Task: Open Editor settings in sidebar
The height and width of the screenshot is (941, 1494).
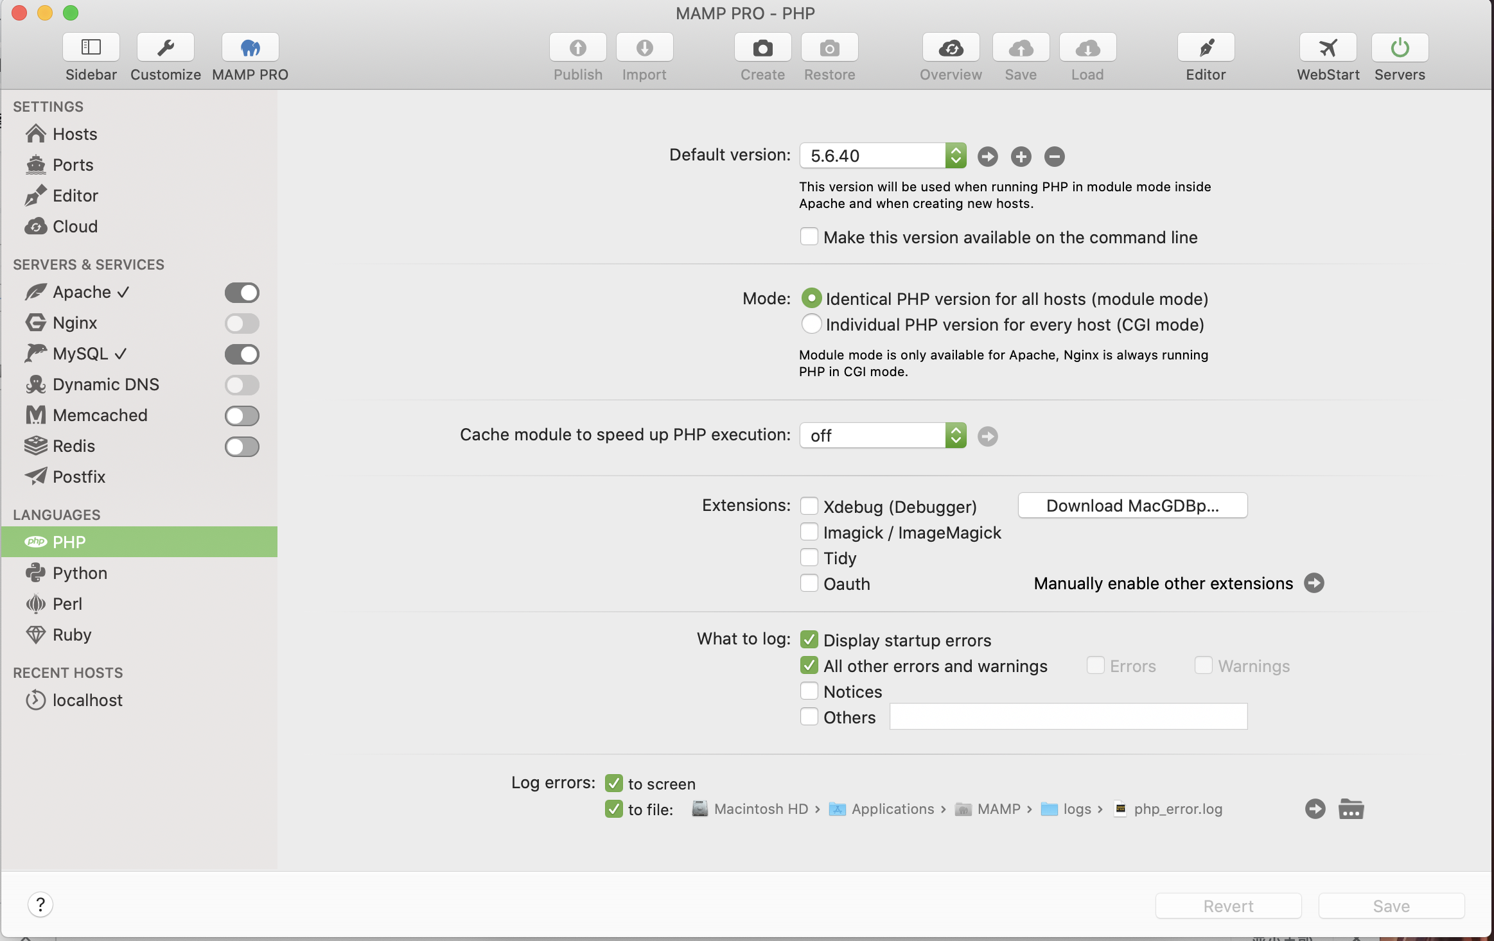Action: coord(139,196)
